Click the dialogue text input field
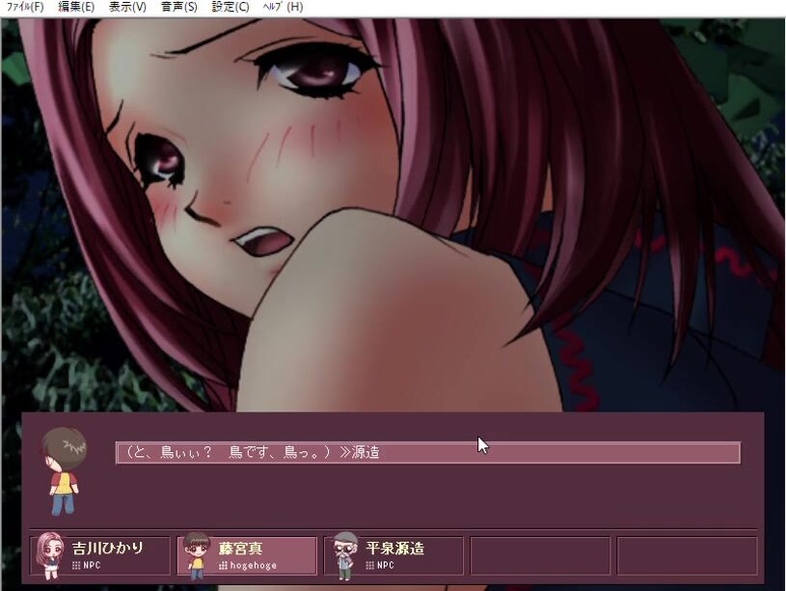This screenshot has width=786, height=591. pos(427,452)
